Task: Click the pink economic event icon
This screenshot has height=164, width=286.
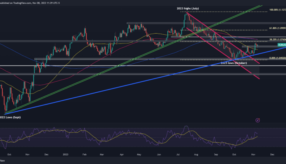Action: (258, 120)
